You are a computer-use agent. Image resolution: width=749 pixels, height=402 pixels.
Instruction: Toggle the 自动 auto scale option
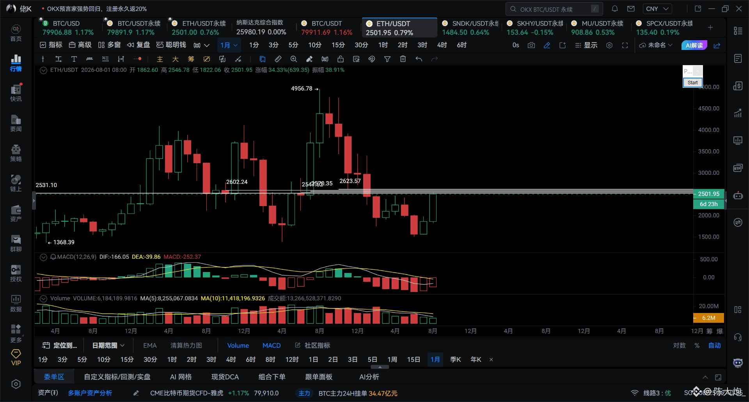714,345
